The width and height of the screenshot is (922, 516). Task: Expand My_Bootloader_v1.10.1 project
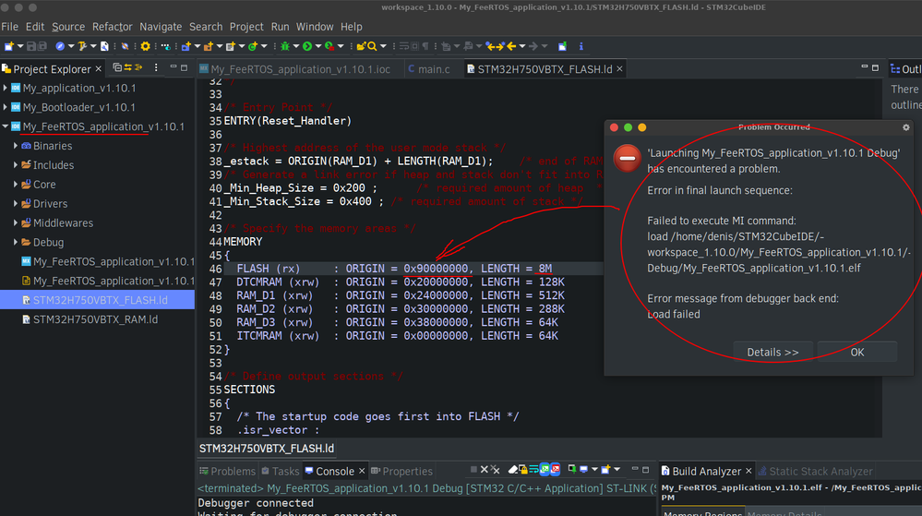(x=6, y=107)
